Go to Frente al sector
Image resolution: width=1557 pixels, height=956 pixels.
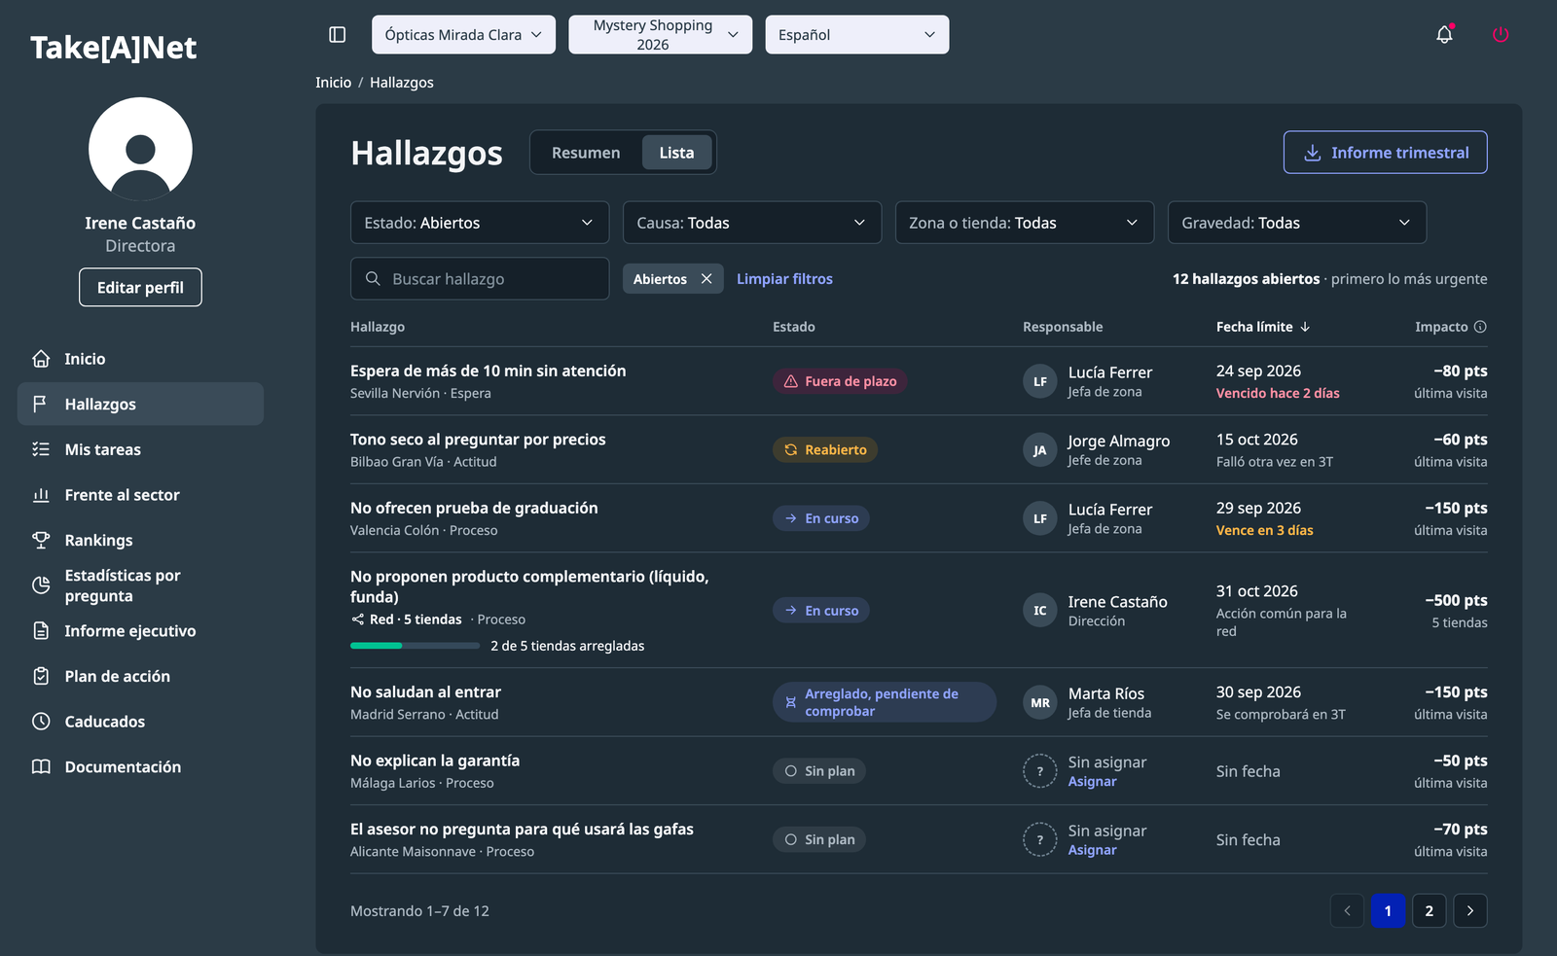(140, 495)
